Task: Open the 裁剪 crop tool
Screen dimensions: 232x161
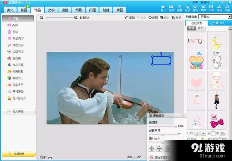Action: pos(203,8)
